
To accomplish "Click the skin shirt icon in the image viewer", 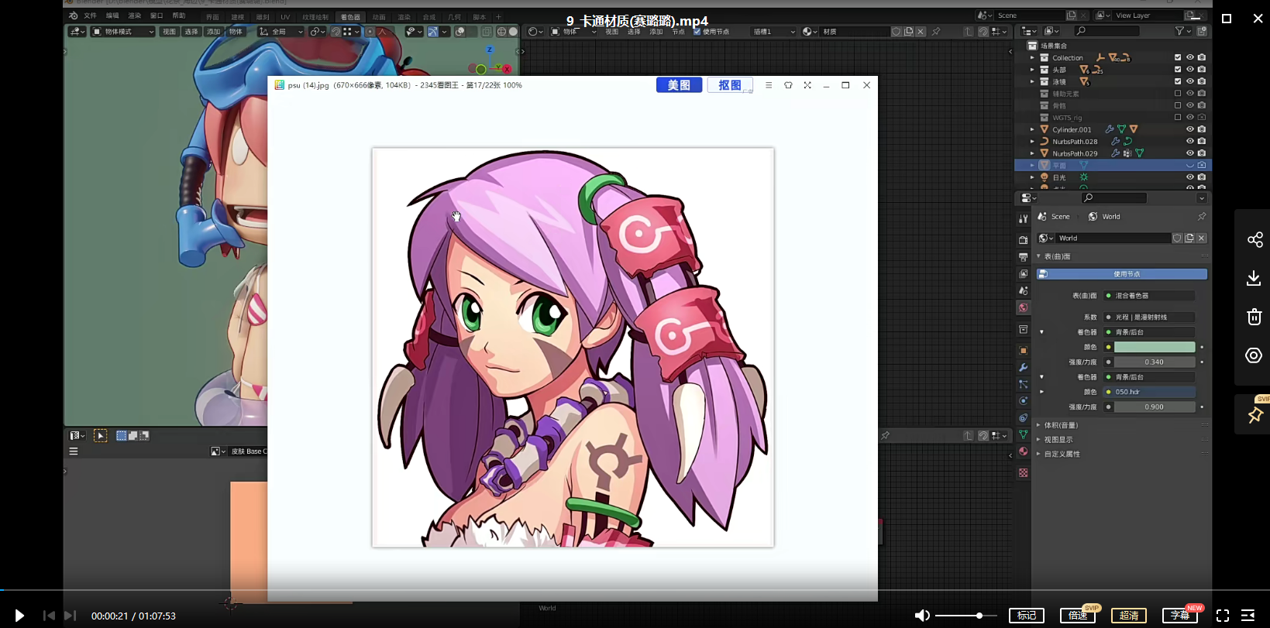I will 788,85.
